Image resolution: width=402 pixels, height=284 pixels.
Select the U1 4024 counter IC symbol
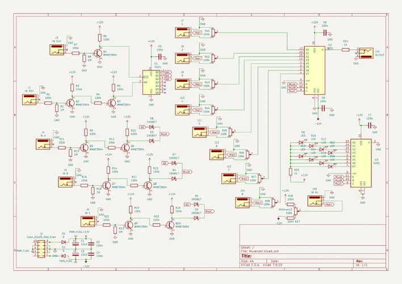(151, 82)
